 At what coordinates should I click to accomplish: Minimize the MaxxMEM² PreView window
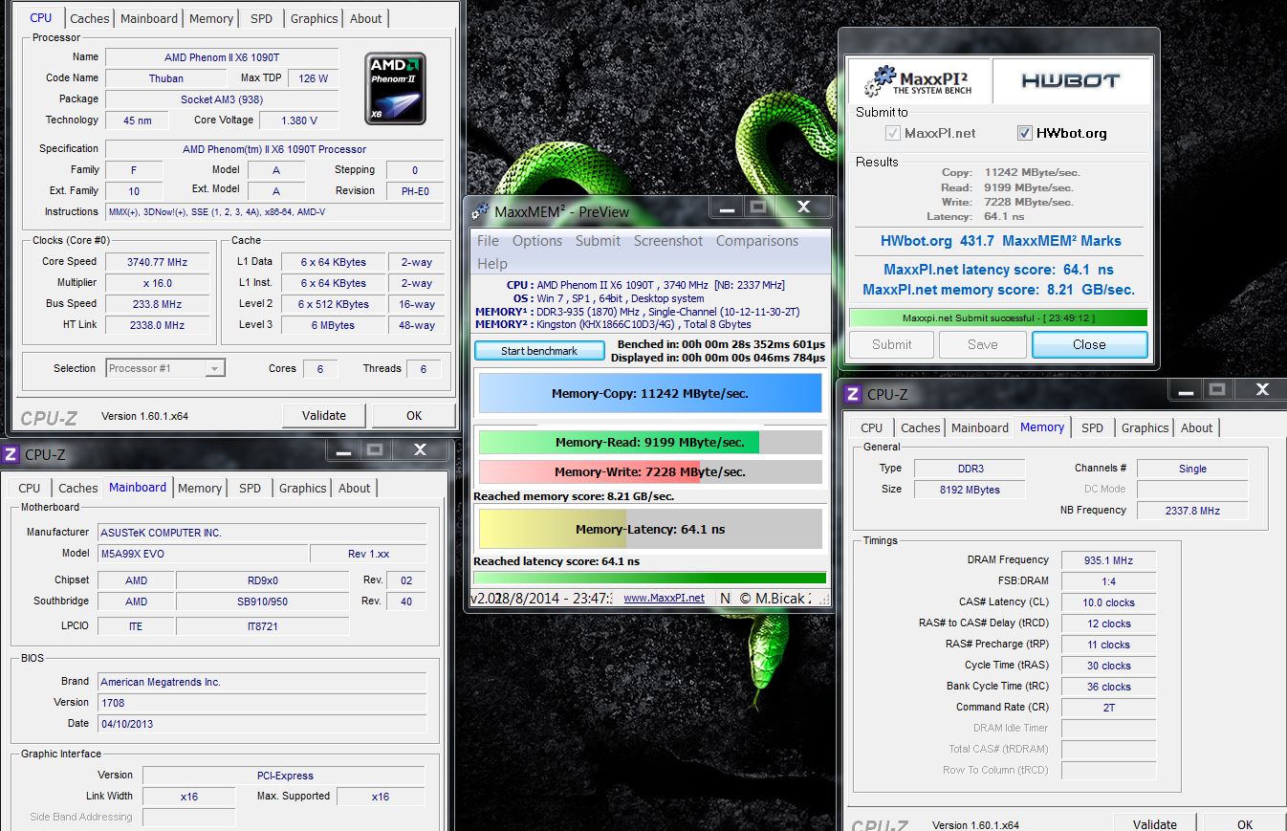coord(727,208)
